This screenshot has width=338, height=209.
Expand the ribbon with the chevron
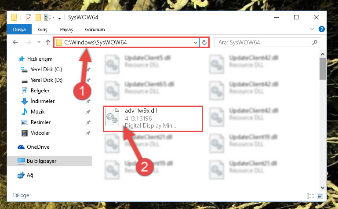[x=312, y=29]
